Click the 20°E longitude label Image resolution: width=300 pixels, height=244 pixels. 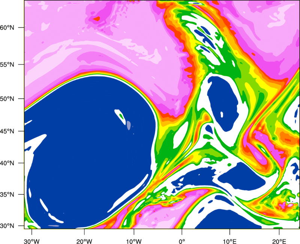279,241
